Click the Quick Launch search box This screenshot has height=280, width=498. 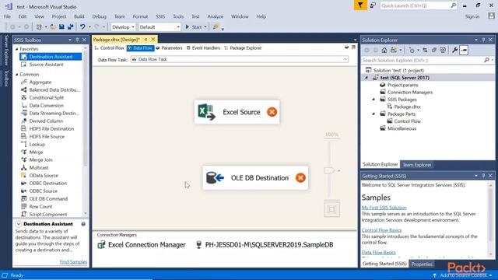tap(418, 5)
